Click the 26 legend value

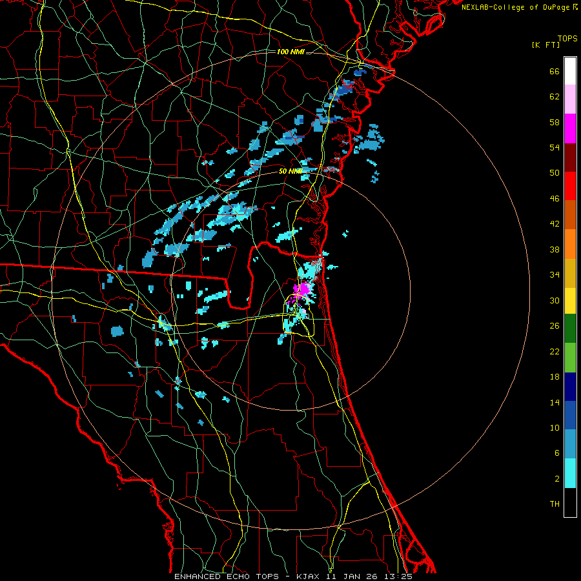(x=555, y=326)
